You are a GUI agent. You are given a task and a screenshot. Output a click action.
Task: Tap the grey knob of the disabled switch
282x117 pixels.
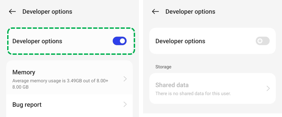[x=260, y=41]
